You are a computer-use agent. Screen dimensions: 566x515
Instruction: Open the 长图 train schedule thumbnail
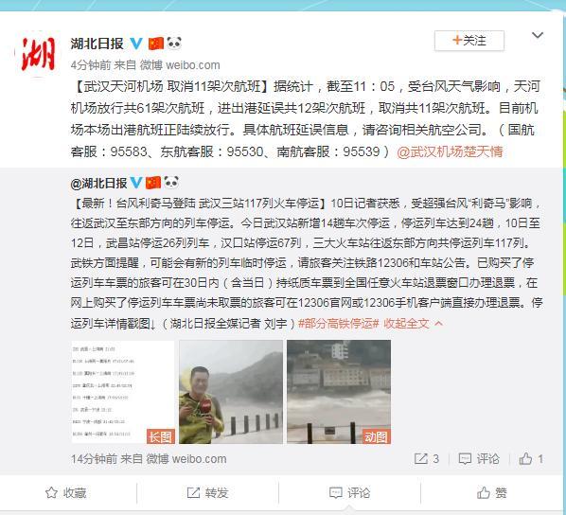coord(123,392)
